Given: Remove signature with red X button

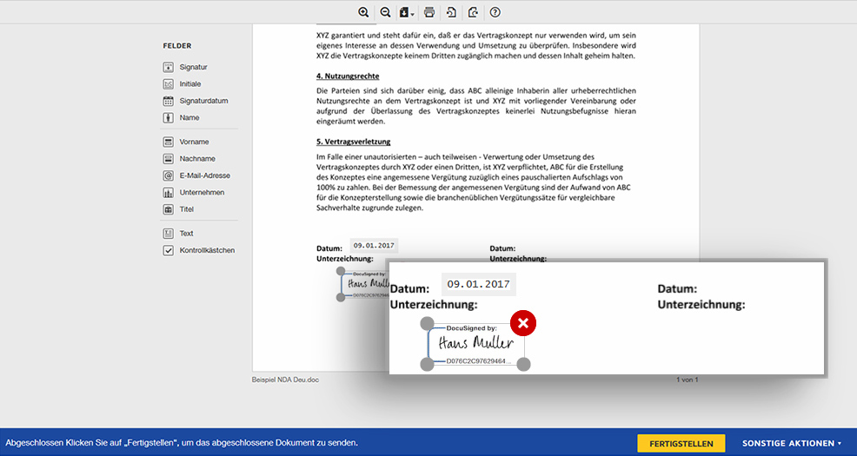Looking at the screenshot, I should coord(522,323).
